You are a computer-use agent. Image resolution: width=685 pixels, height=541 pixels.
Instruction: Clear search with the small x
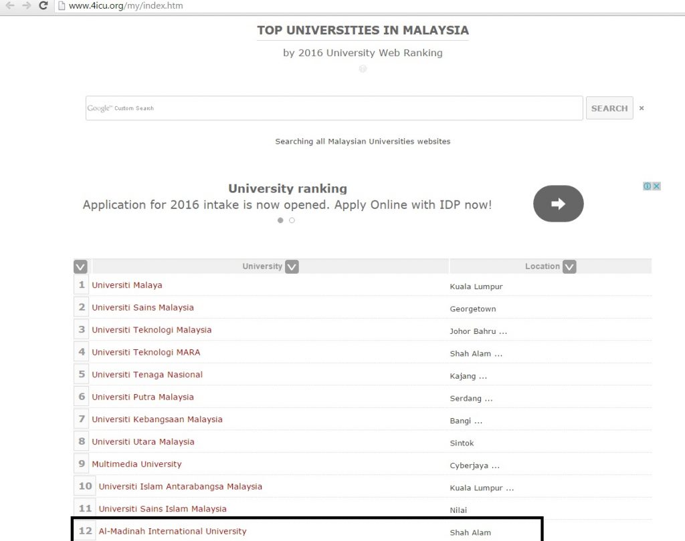coord(642,108)
